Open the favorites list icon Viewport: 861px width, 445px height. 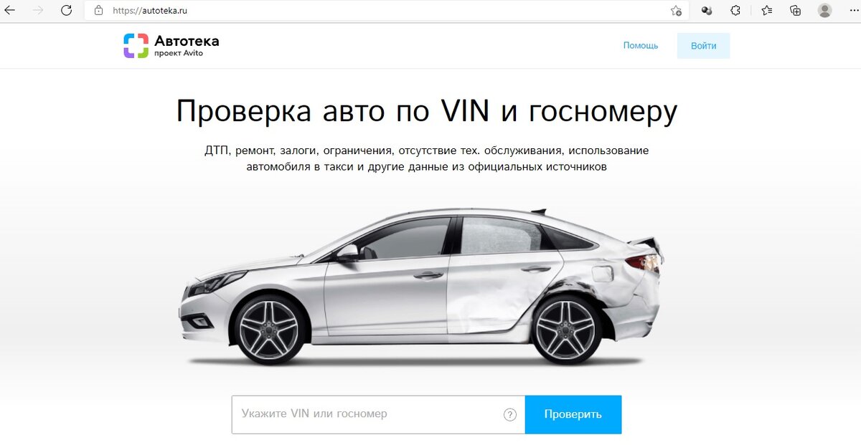(766, 10)
